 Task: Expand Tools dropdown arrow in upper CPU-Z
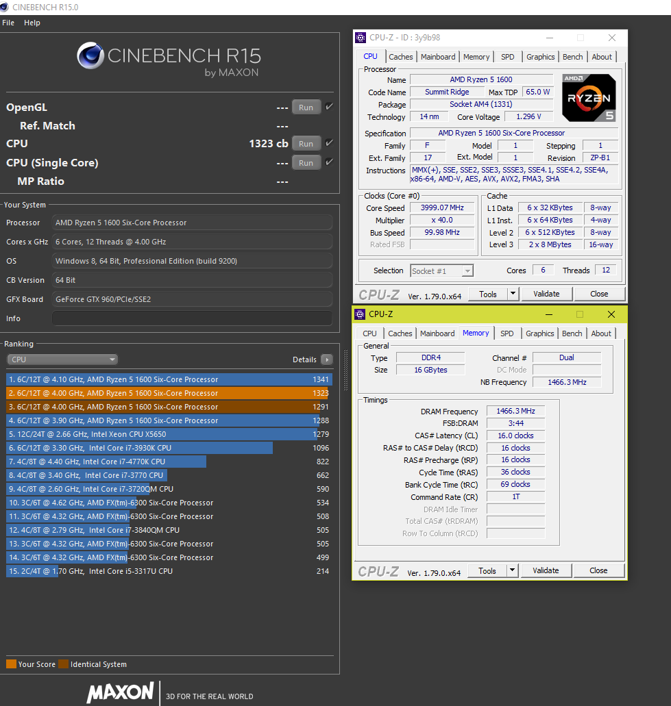pos(513,294)
